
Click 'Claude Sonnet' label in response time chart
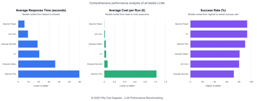9,44
